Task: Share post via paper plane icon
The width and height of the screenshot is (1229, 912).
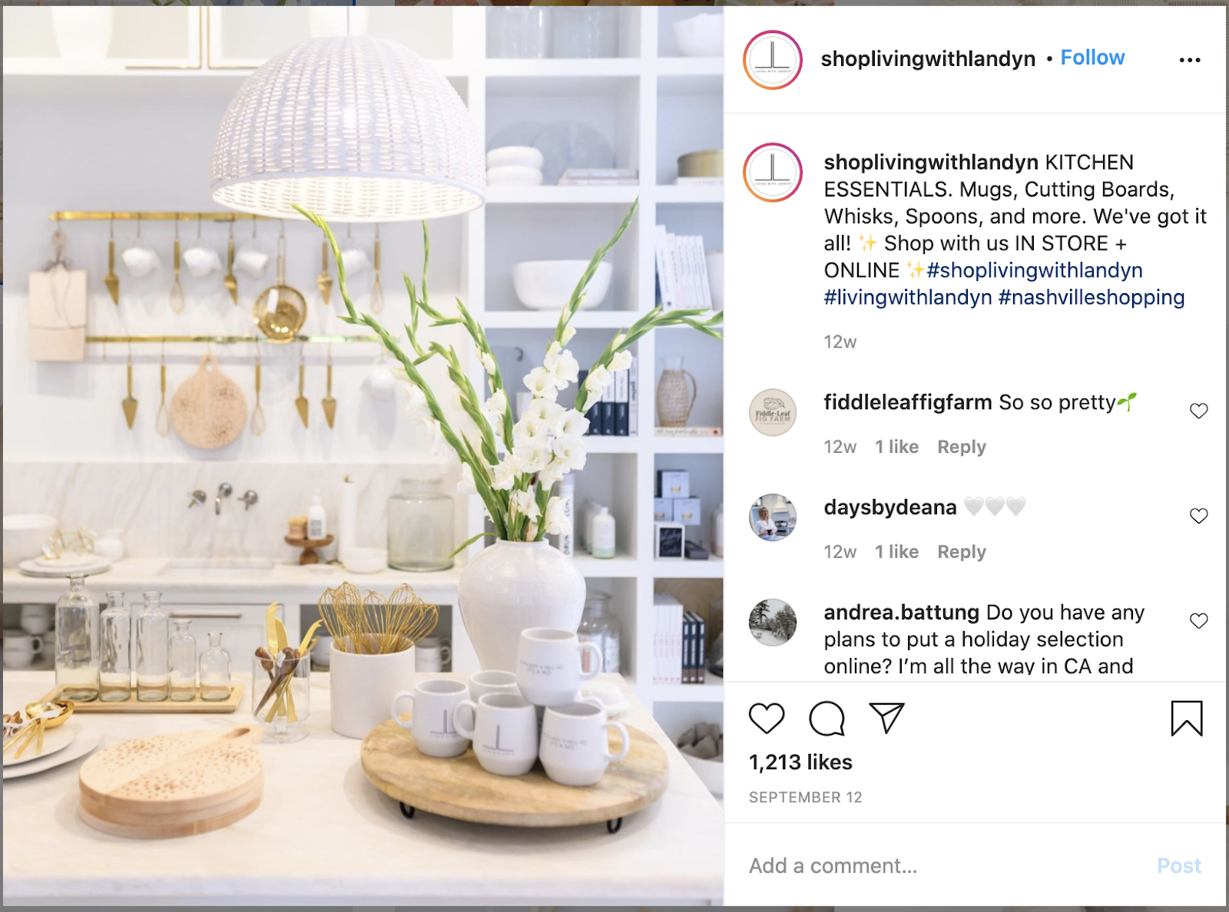Action: pos(886,718)
